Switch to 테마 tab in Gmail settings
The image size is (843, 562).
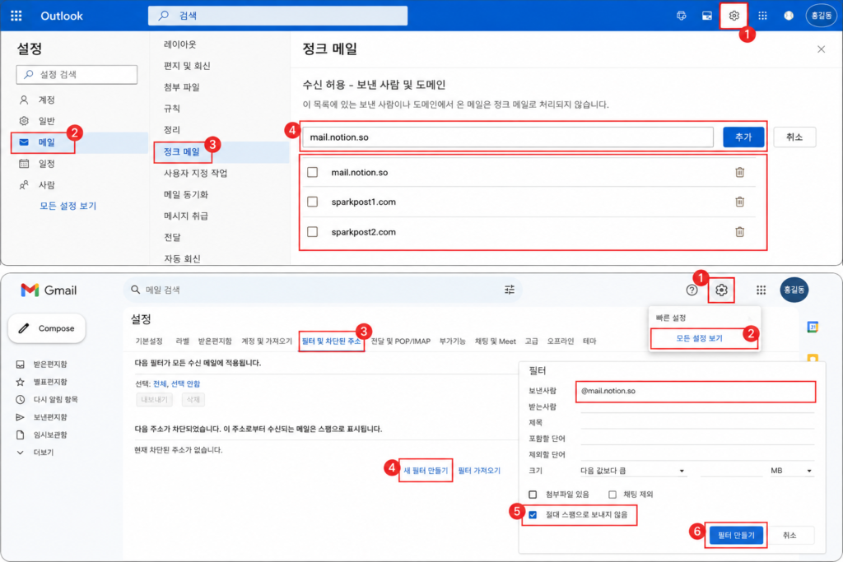[589, 341]
